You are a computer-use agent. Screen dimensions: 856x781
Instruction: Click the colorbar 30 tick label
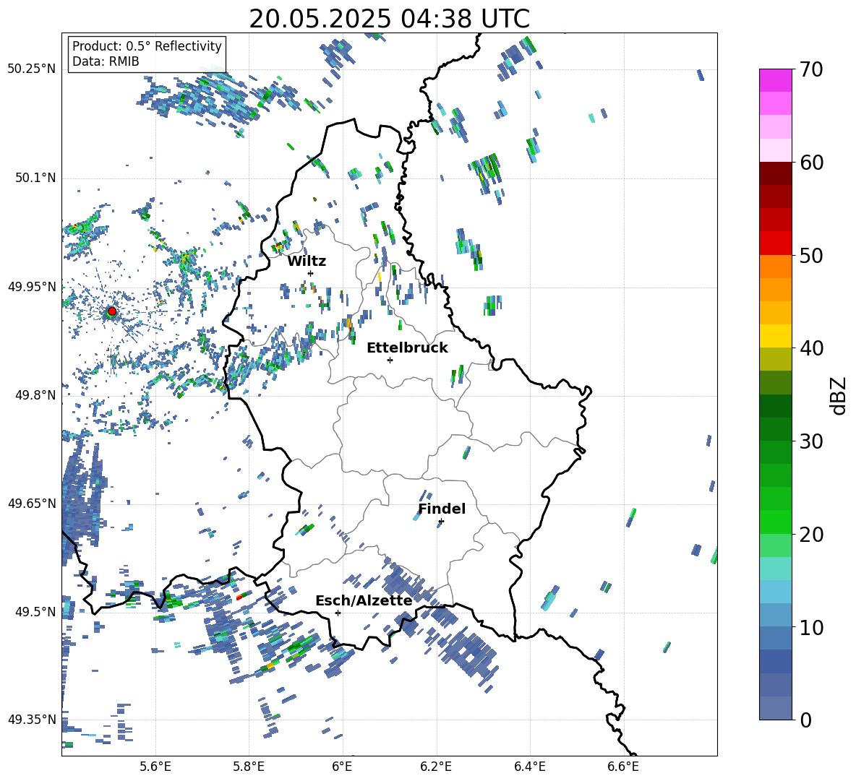coord(811,441)
